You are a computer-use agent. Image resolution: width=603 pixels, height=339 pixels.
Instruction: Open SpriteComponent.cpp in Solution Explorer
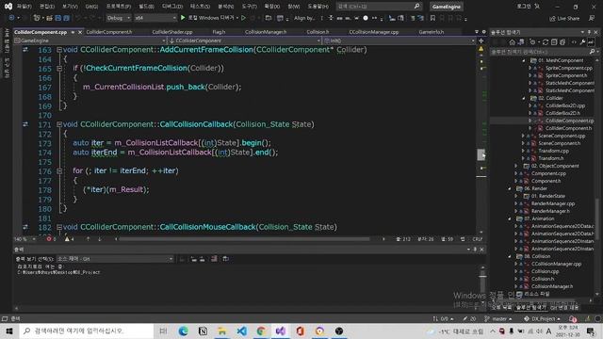(x=569, y=68)
